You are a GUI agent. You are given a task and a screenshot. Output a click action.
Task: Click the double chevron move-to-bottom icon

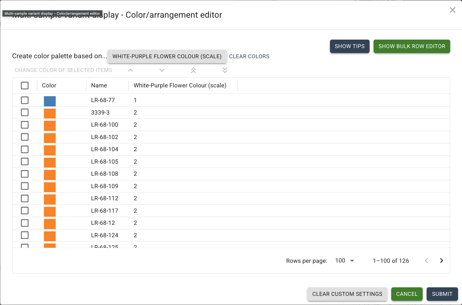pyautogui.click(x=225, y=70)
